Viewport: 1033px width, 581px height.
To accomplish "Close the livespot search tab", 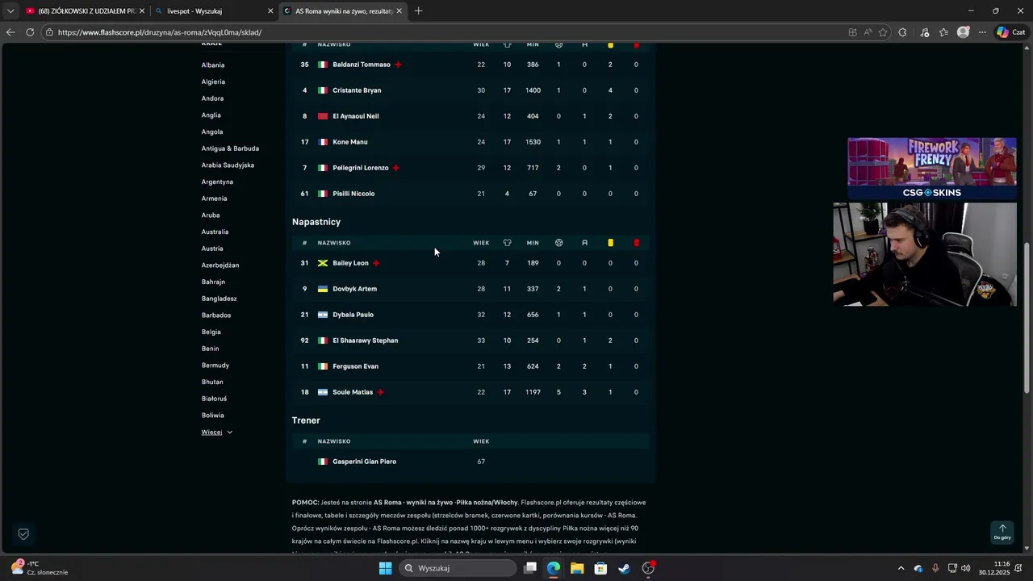I will (270, 11).
